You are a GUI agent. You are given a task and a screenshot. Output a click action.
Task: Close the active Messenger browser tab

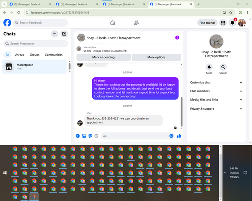(191, 4)
